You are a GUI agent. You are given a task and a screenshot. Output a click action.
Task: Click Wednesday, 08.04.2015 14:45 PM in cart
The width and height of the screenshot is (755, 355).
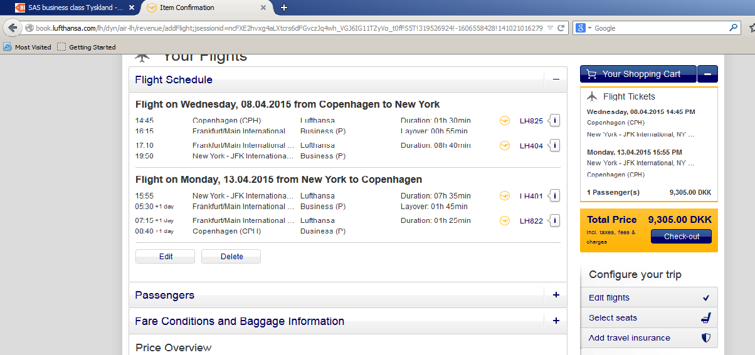[x=641, y=112]
